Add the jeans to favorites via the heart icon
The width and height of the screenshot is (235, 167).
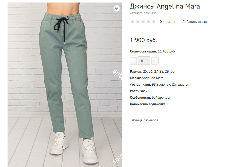(x=116, y=8)
